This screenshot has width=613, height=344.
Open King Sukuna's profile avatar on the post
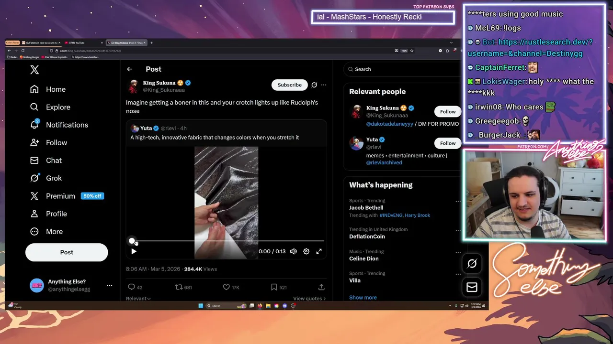(x=133, y=86)
